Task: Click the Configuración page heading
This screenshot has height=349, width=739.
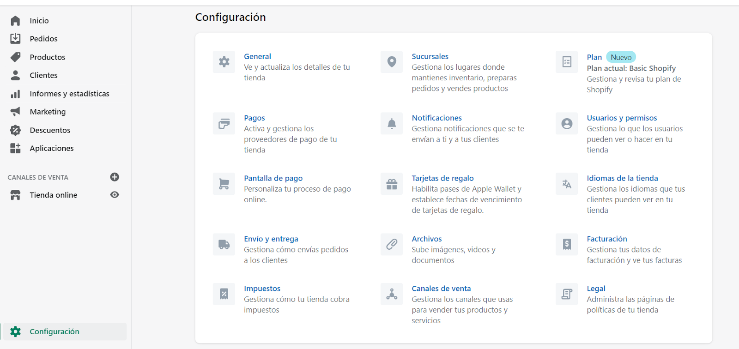Action: coord(230,18)
